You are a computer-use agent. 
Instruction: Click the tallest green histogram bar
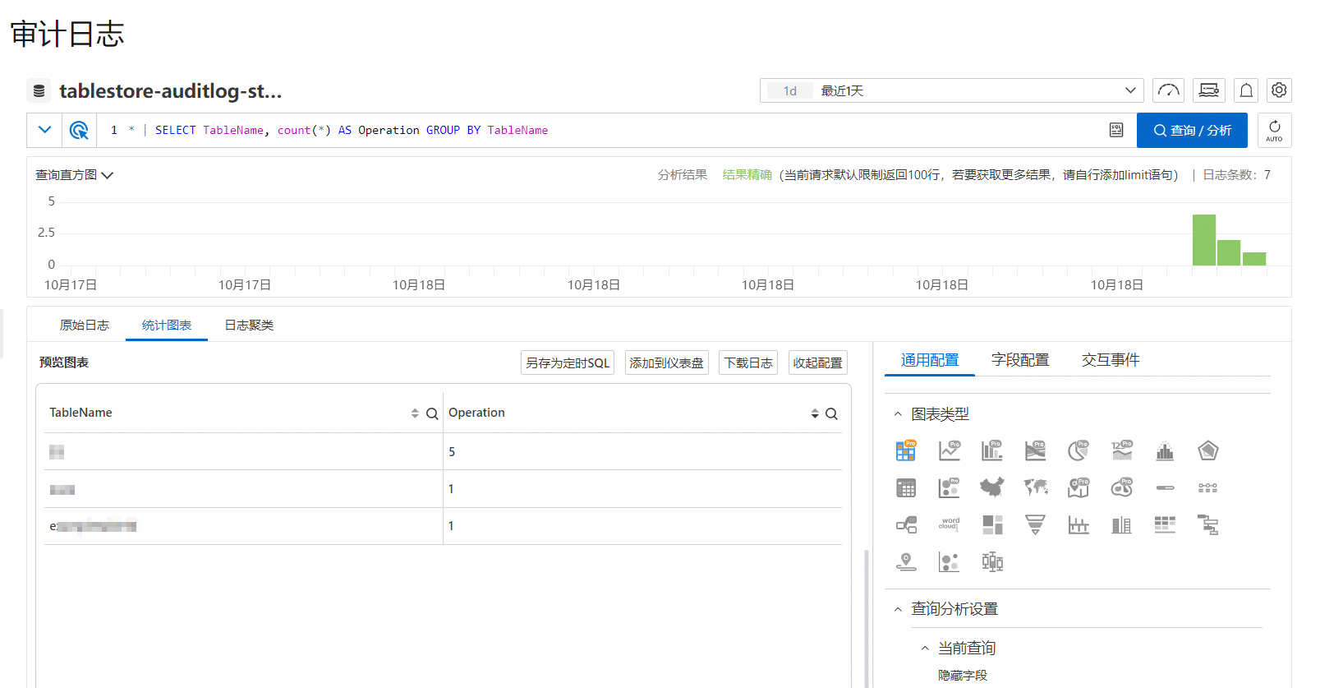[x=1204, y=240]
